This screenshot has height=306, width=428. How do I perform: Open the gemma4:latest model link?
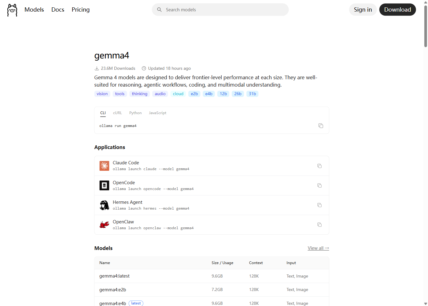114,276
